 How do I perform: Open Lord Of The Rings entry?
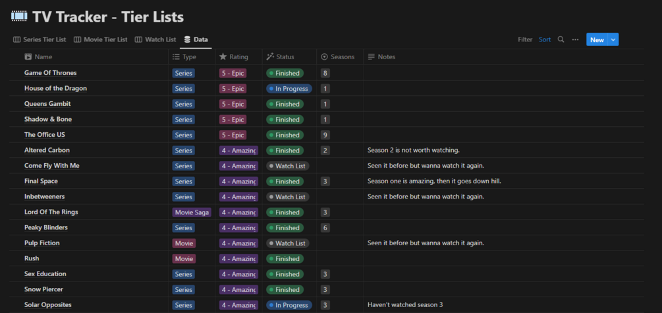[51, 212]
